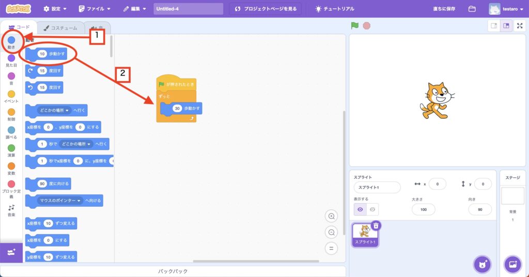Select the スプライト1 sprite thumbnail
Viewport: 529px width, 277px height.
[x=365, y=235]
